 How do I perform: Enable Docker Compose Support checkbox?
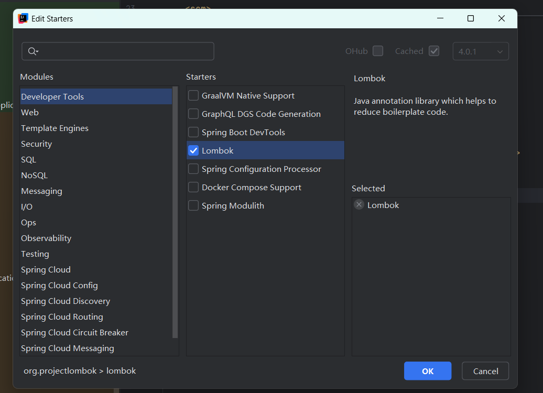tap(193, 187)
